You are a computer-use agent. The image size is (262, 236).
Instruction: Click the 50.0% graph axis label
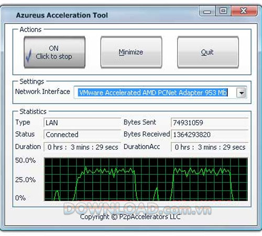pyautogui.click(x=25, y=160)
